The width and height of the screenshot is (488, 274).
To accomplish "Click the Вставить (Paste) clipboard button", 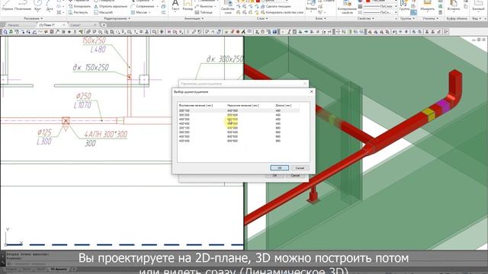I will point(454,6).
